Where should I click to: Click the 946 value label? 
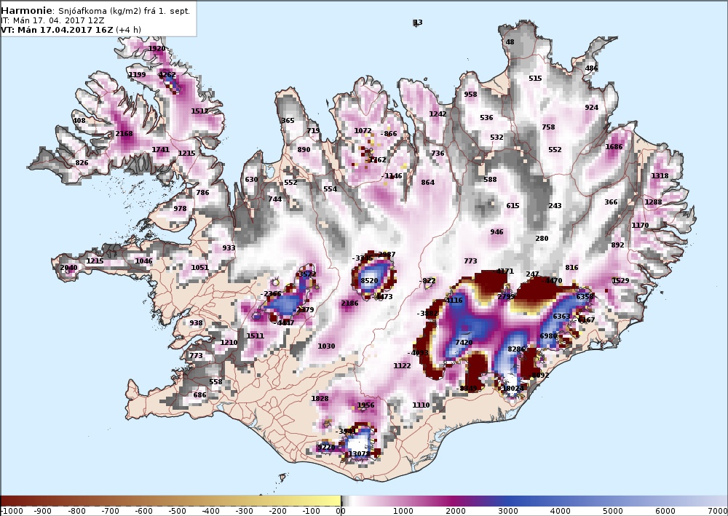pyautogui.click(x=496, y=231)
